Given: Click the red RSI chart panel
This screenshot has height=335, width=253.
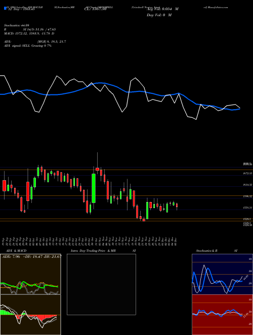Looking at the screenshot, I should click(222, 315).
